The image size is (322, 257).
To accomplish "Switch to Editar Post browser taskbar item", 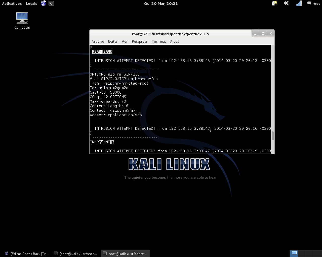I will tap(27, 254).
